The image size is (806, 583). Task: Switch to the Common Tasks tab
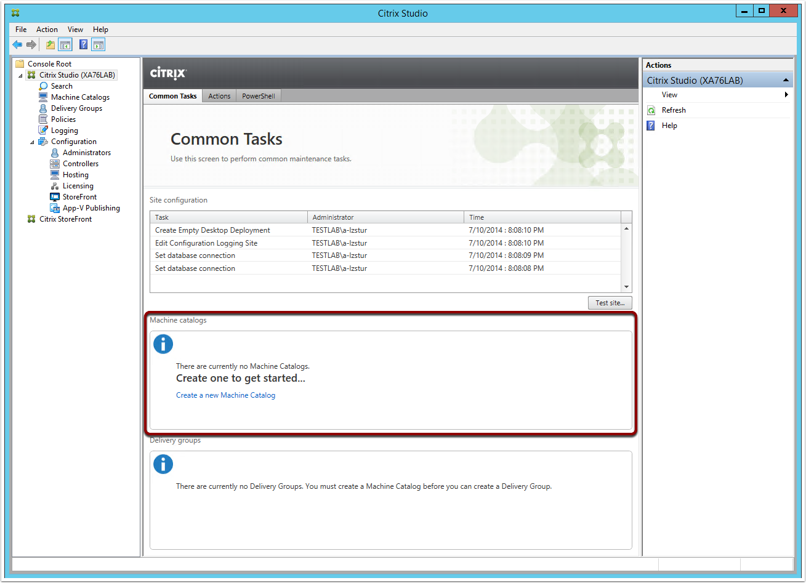click(x=173, y=96)
